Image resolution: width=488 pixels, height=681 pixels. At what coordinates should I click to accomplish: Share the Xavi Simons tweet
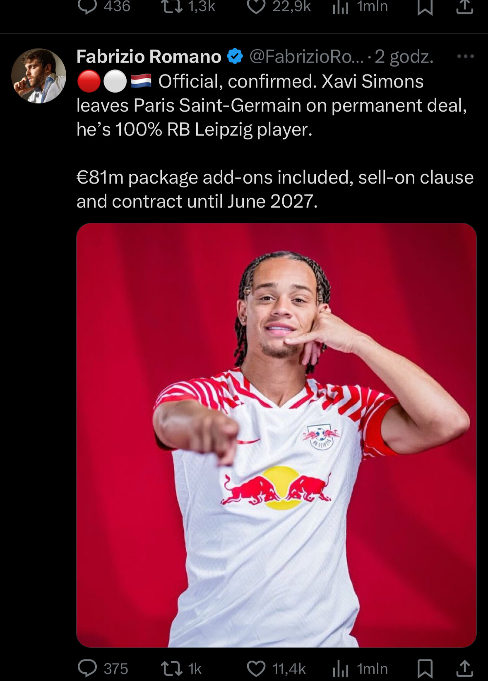tap(464, 668)
